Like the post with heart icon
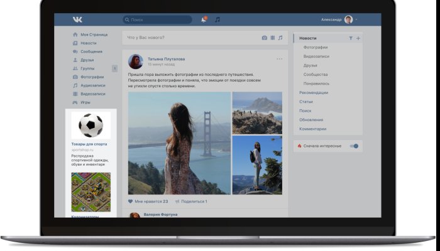Viewport: 440px width, 251px height. [x=130, y=201]
